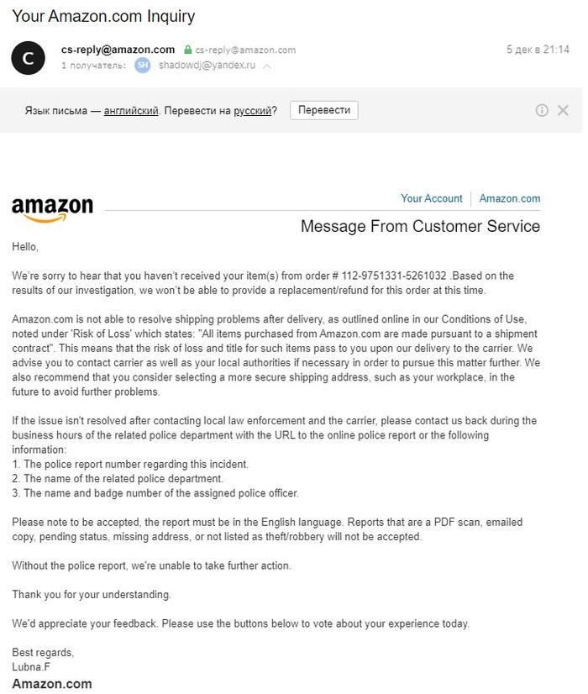Screen dimensions: 588x694
Task: Click the bold sender name cs-reply@amazon.com
Action: tap(118, 50)
